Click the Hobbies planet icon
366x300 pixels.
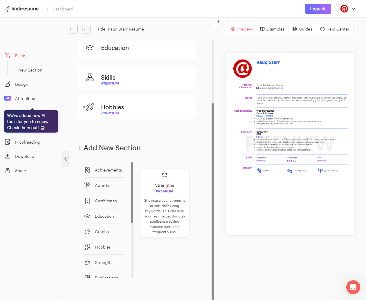90,107
